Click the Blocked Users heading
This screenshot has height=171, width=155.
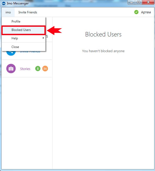point(103,34)
